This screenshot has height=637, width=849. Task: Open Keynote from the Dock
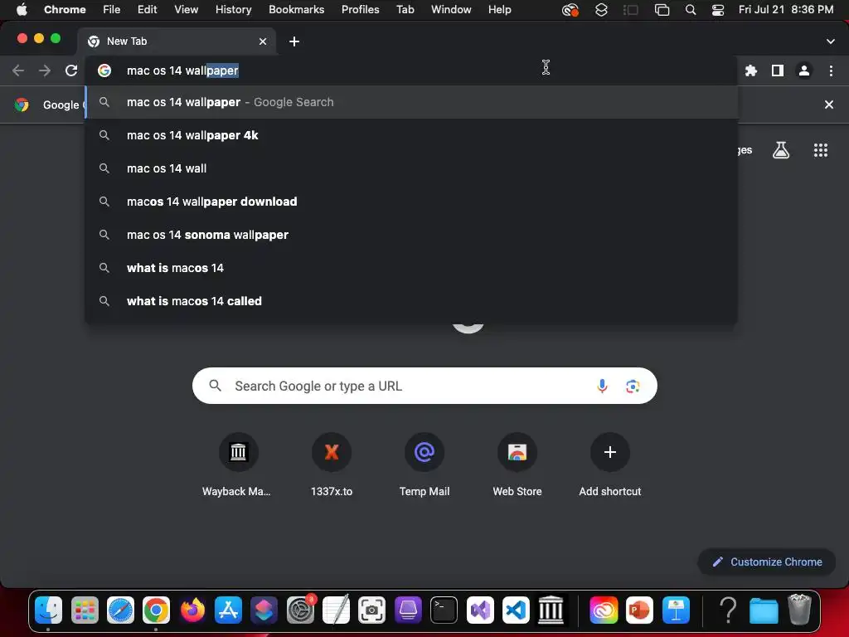[x=676, y=610]
